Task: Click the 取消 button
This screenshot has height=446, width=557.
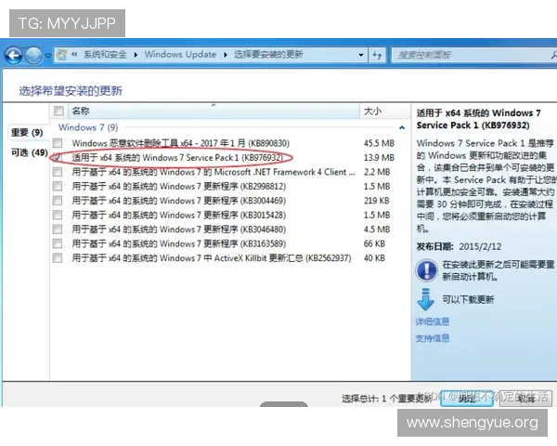Action: (x=525, y=399)
